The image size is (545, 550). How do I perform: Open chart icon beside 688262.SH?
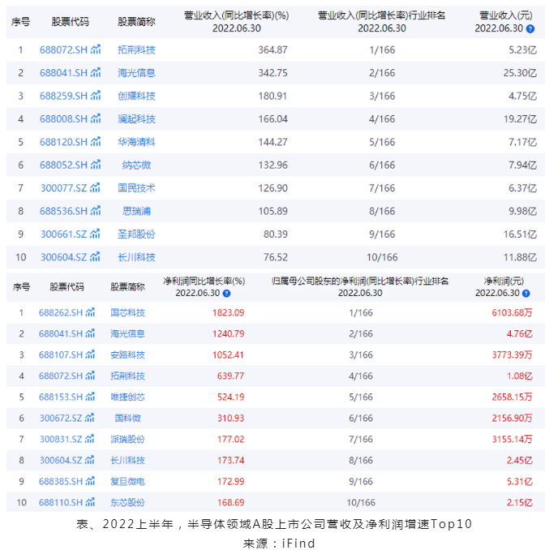tap(90, 312)
